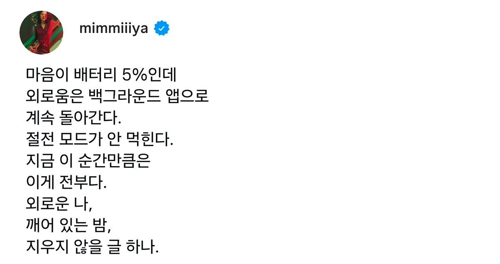This screenshot has height=264, width=500.
Task: Click the line '외로움은 백그라운드 앱으로'
Action: coord(116,97)
